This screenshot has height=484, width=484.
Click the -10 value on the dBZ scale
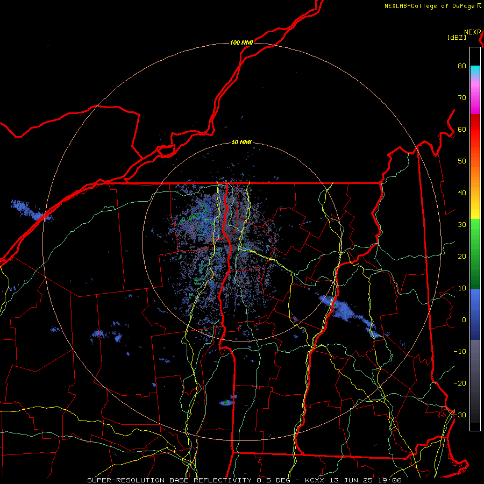click(x=460, y=351)
